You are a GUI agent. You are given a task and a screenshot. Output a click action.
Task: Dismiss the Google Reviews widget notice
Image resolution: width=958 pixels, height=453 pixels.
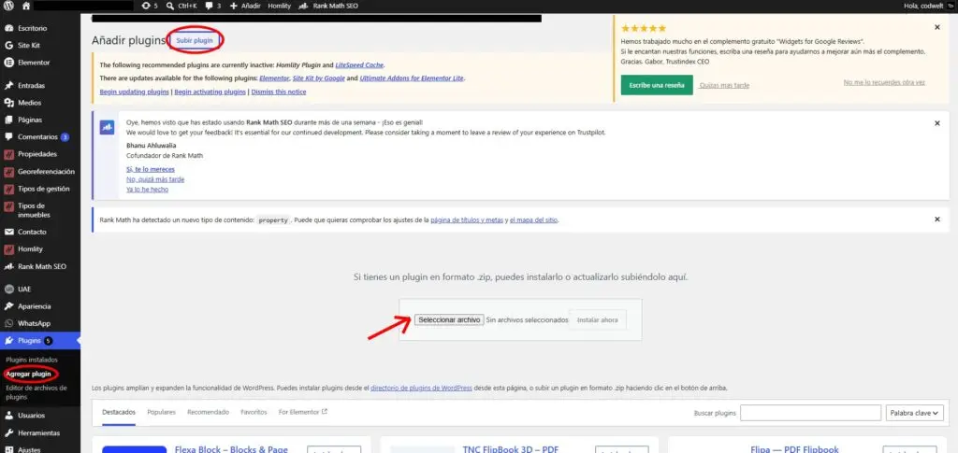[937, 27]
